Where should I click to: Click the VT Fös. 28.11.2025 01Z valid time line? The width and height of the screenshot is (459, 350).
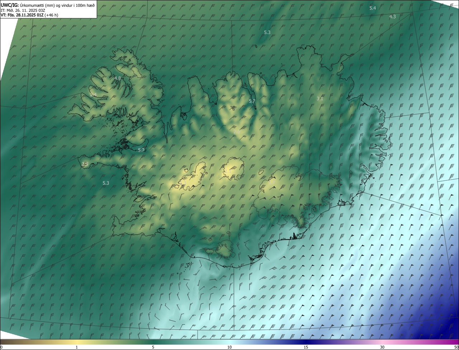pos(29,15)
